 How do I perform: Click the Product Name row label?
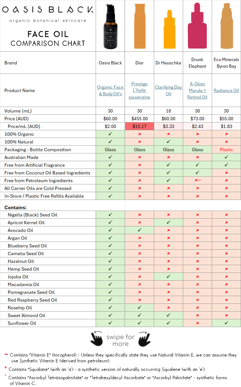coord(20,90)
